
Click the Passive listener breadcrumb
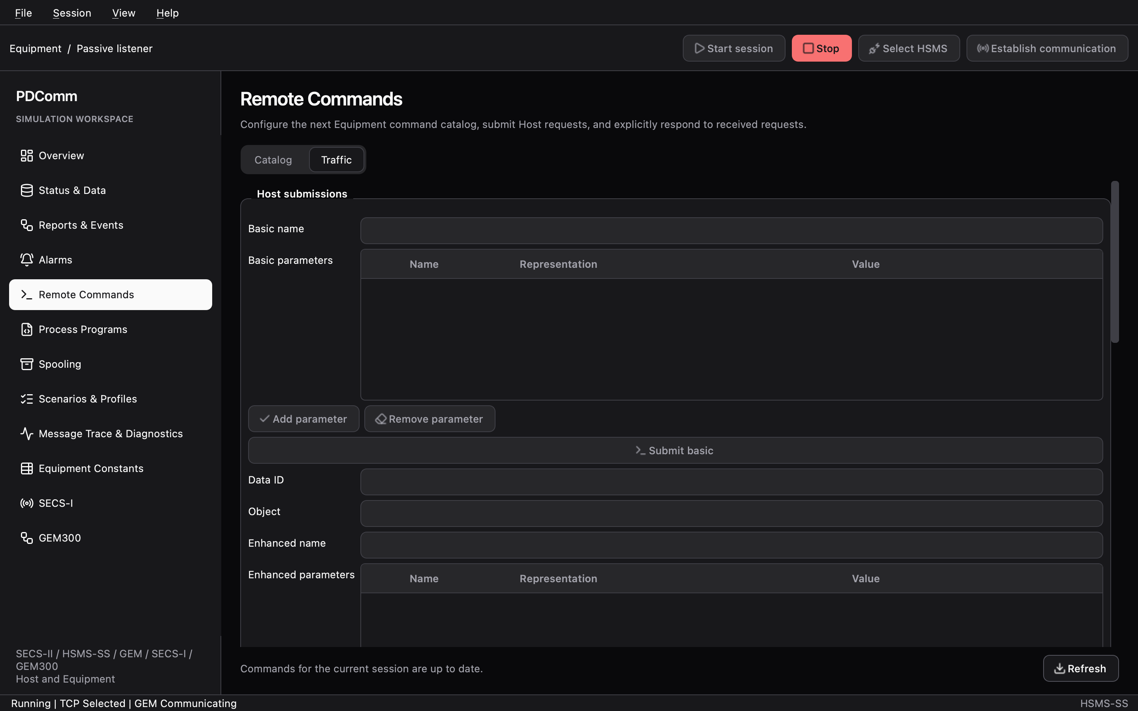click(114, 49)
